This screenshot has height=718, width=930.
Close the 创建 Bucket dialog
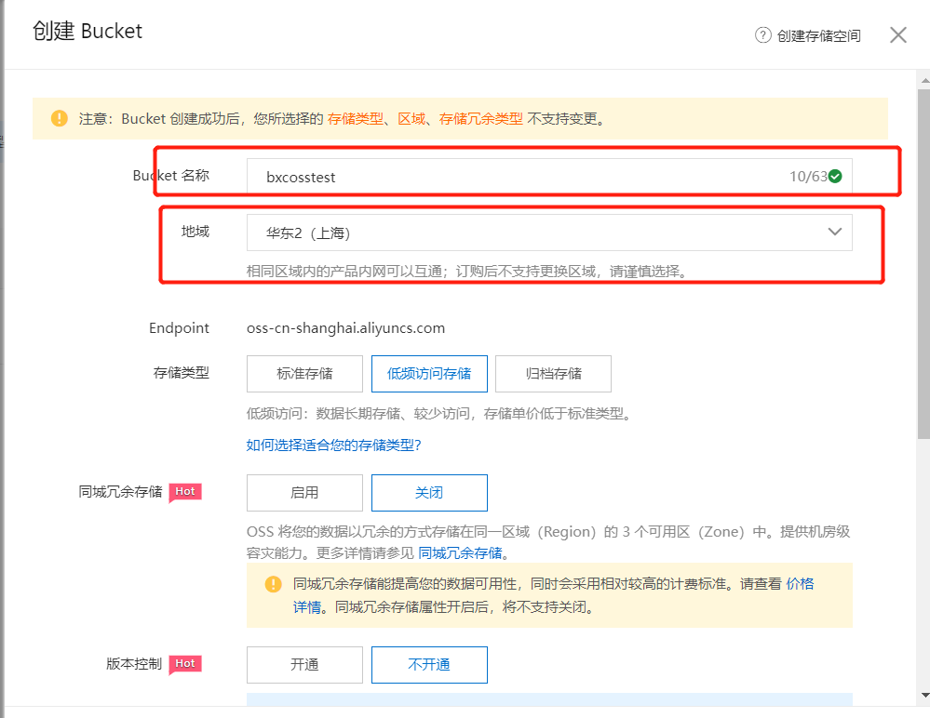[896, 34]
